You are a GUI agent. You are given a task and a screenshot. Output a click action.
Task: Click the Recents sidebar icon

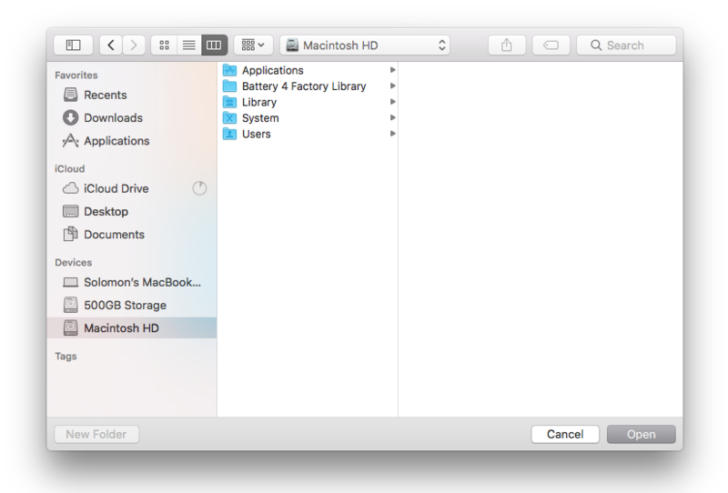coord(71,95)
